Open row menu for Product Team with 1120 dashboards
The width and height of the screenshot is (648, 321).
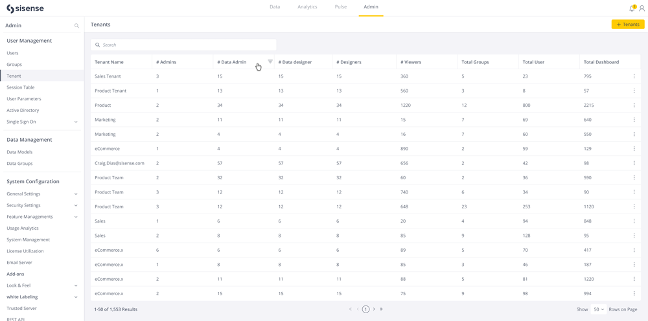click(634, 206)
